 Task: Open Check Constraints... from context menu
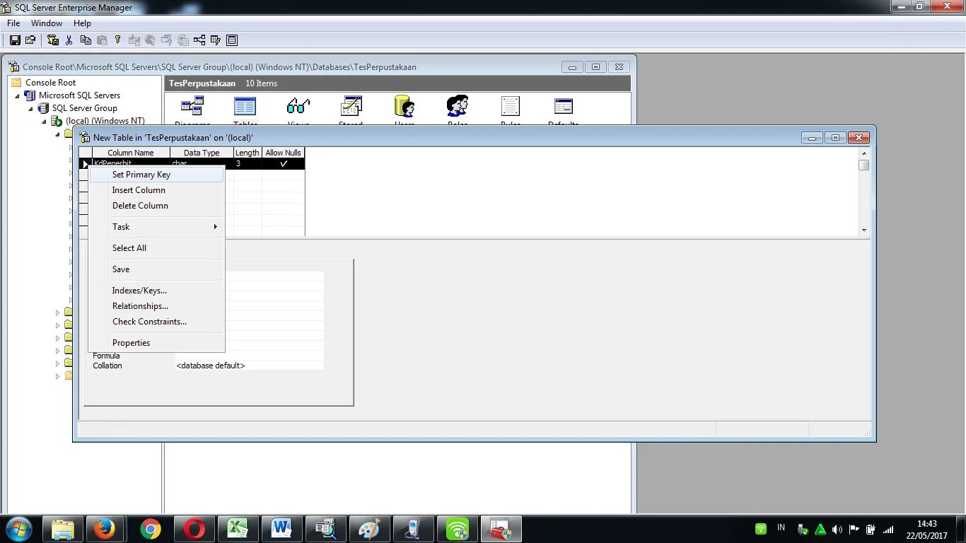click(x=156, y=322)
